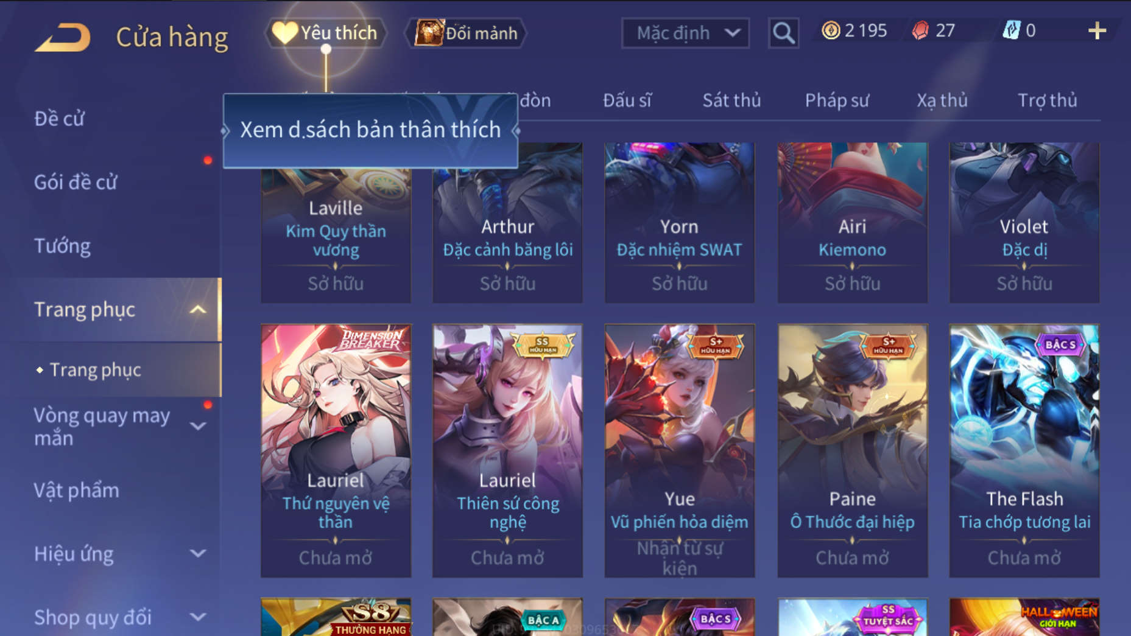This screenshot has height=636, width=1131.
Task: Tap the SS badge on Lauriel skin
Action: (542, 344)
